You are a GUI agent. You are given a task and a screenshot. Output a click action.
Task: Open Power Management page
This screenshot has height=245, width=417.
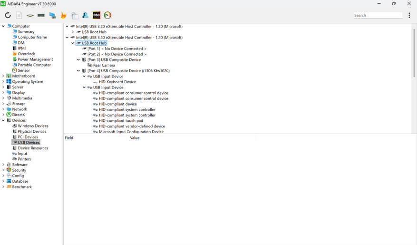click(x=35, y=59)
